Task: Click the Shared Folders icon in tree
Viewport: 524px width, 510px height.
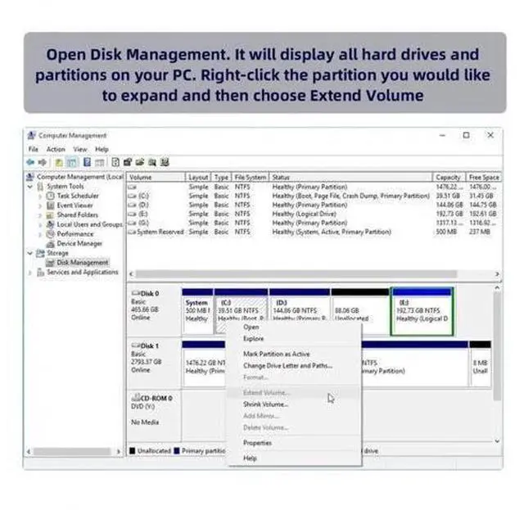Action: [x=51, y=215]
